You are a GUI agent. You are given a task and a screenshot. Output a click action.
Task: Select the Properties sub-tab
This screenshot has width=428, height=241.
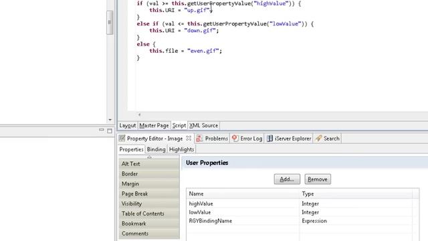point(131,149)
